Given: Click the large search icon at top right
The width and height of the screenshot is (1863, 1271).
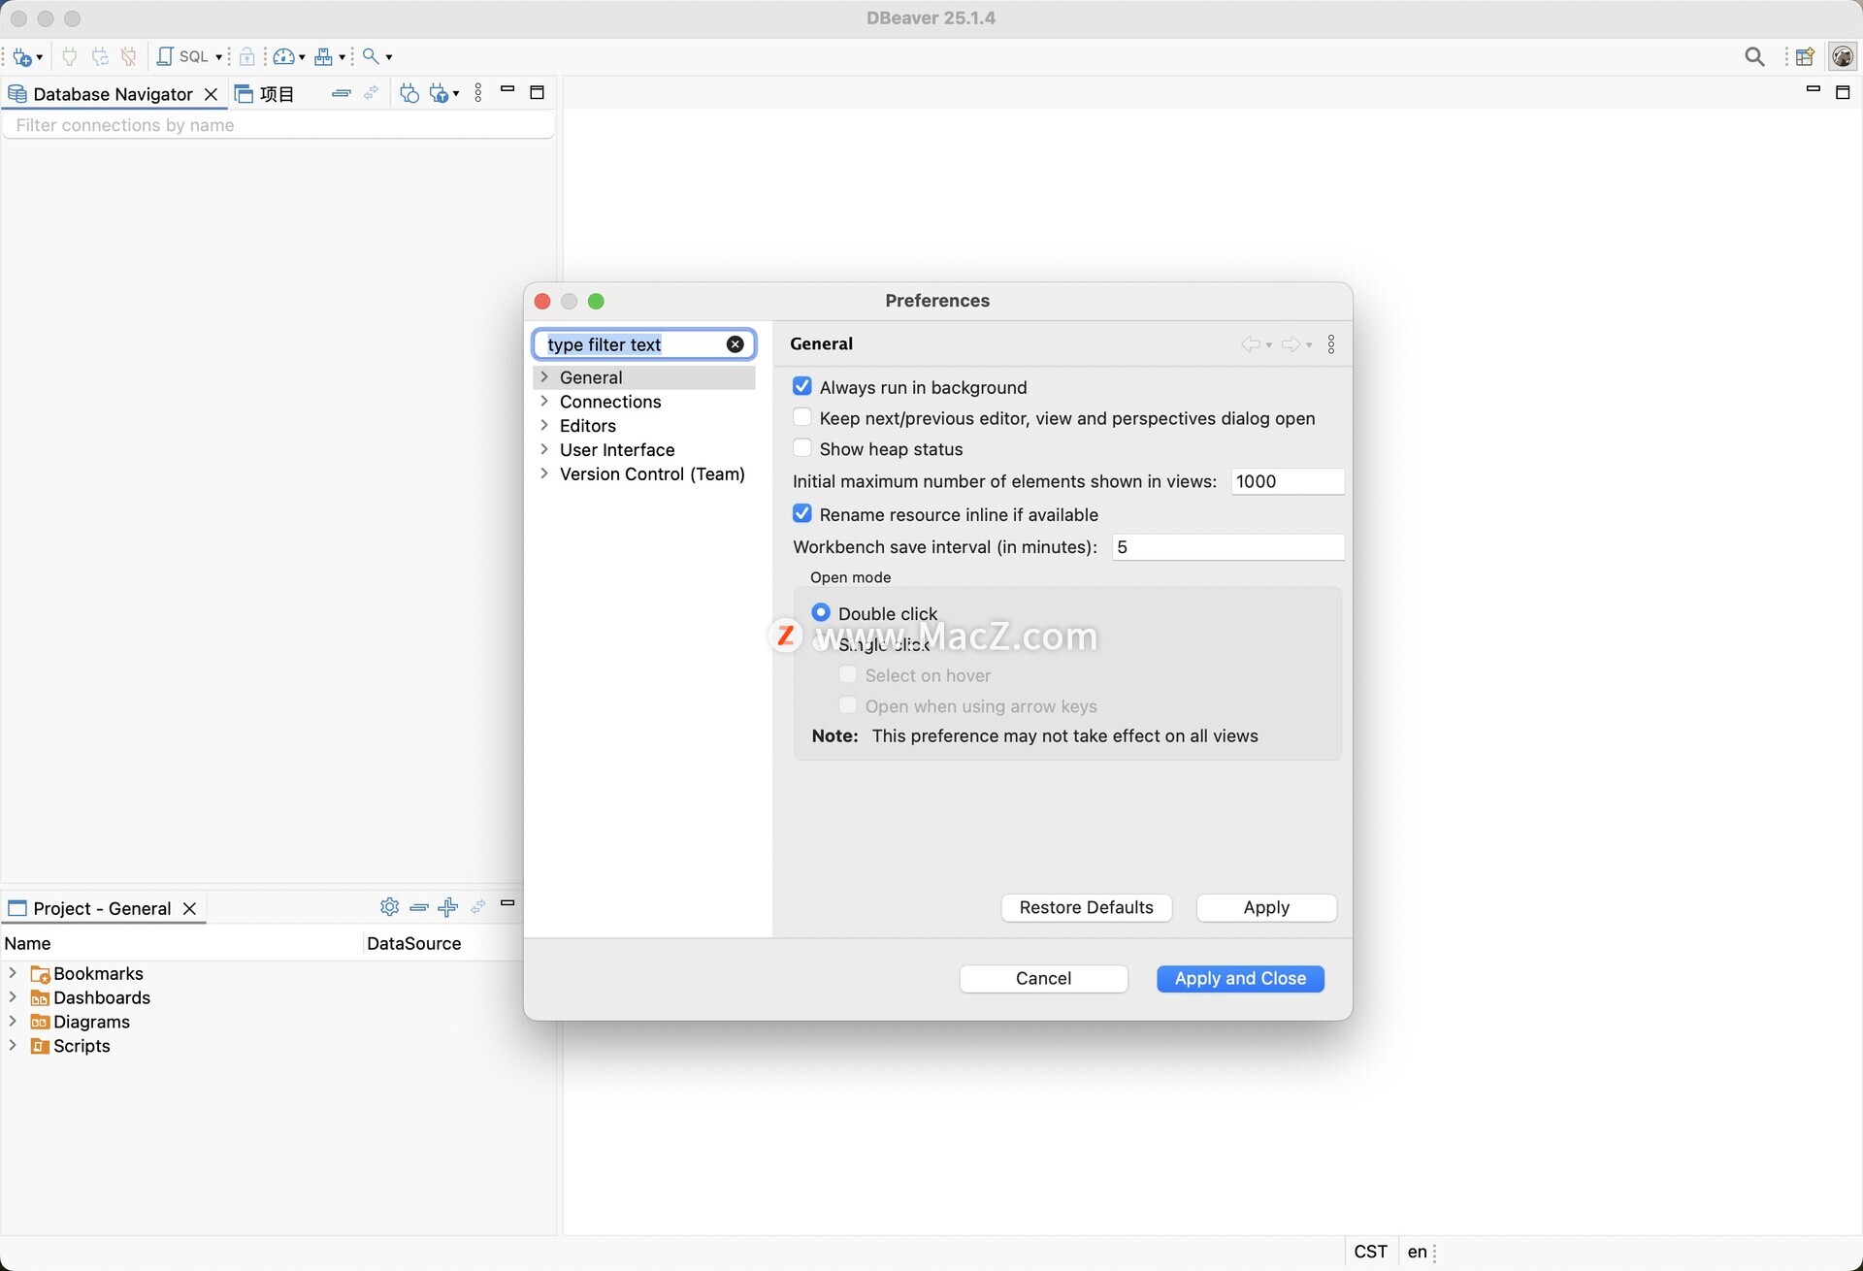Looking at the screenshot, I should click(1754, 56).
